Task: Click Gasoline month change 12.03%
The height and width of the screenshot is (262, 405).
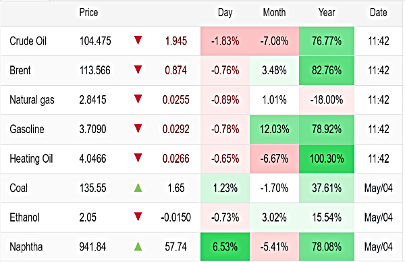Action: click(274, 129)
